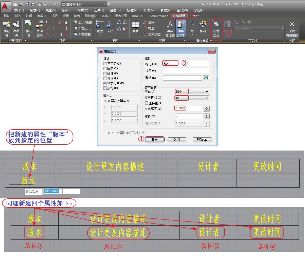
Task: Click the New drawing icon in quick access toolbar
Action: (x=15, y=4)
